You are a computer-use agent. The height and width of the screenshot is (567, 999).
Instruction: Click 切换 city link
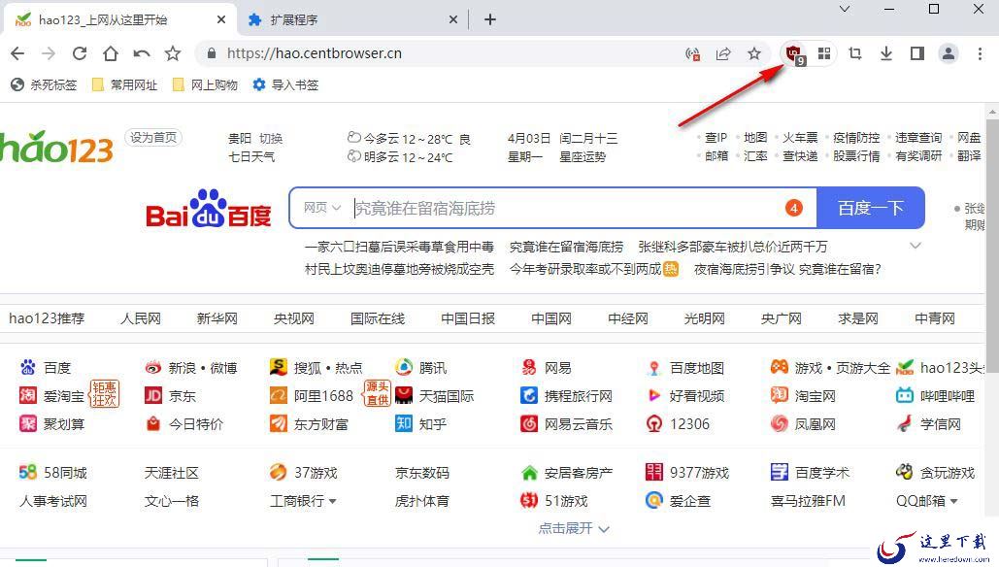[x=271, y=138]
